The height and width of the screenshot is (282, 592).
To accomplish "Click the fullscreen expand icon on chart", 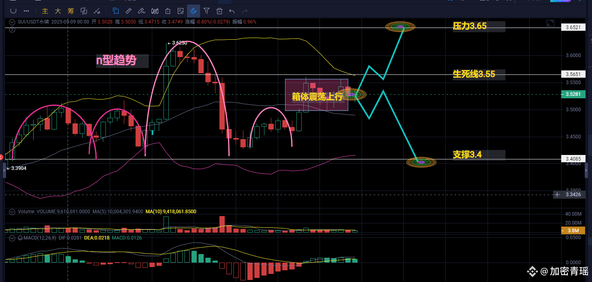I will click(x=550, y=23).
